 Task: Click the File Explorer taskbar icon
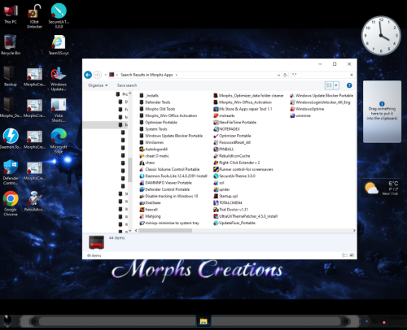click(203, 321)
